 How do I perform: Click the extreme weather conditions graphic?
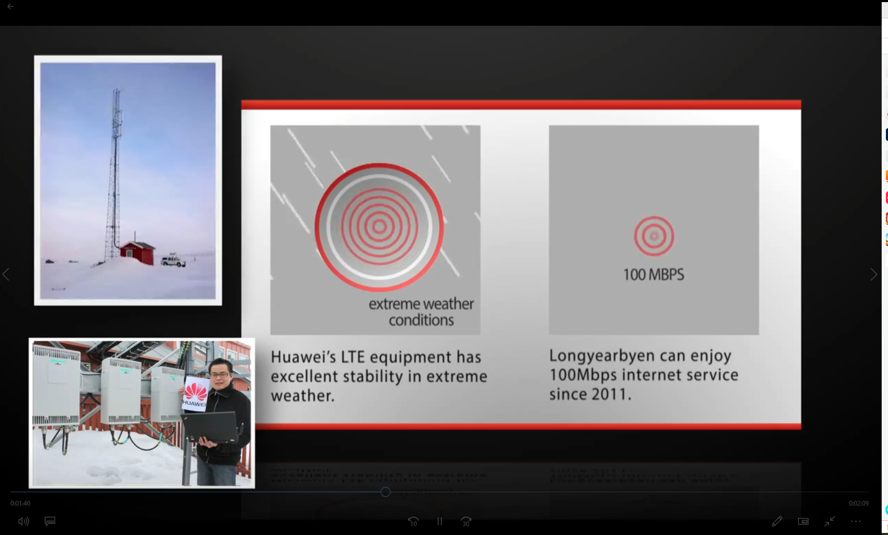[375, 230]
